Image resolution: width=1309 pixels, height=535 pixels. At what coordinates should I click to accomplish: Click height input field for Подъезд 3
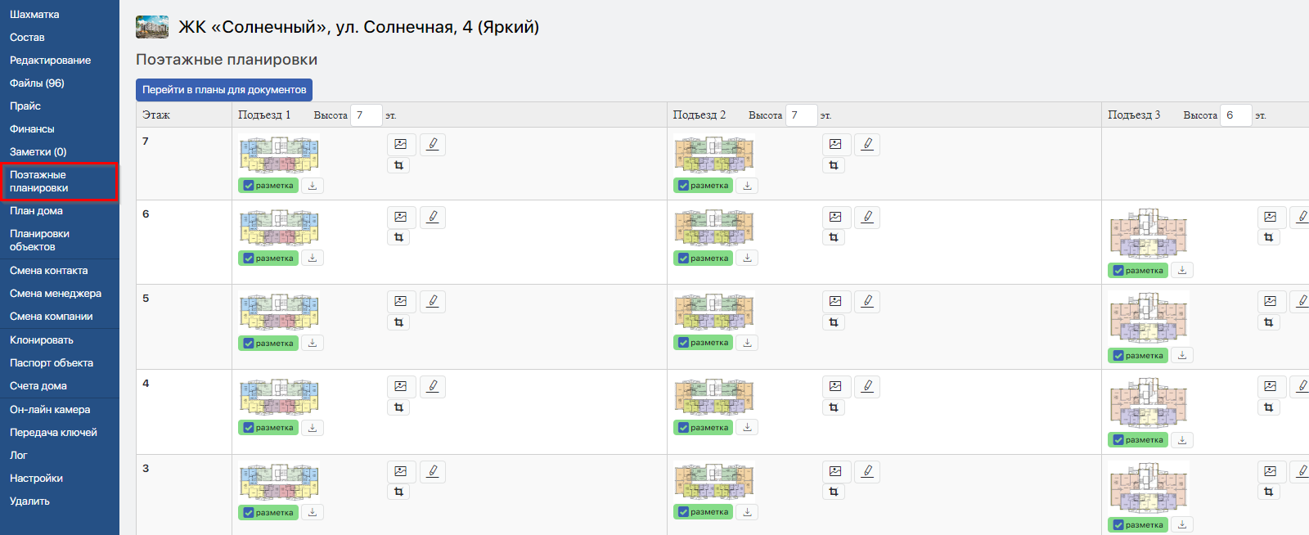pyautogui.click(x=1235, y=115)
